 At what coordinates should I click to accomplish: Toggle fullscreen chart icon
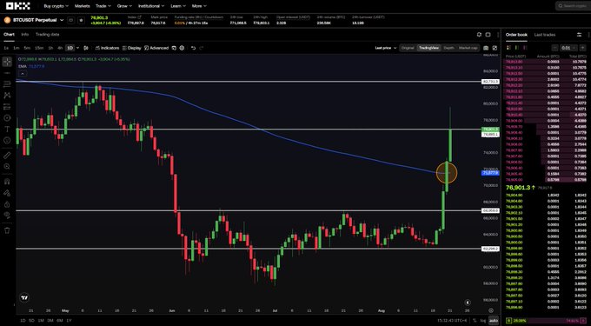(x=495, y=48)
